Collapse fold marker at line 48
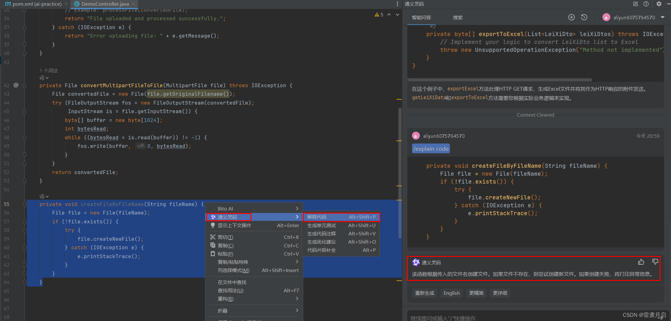 click(24, 137)
